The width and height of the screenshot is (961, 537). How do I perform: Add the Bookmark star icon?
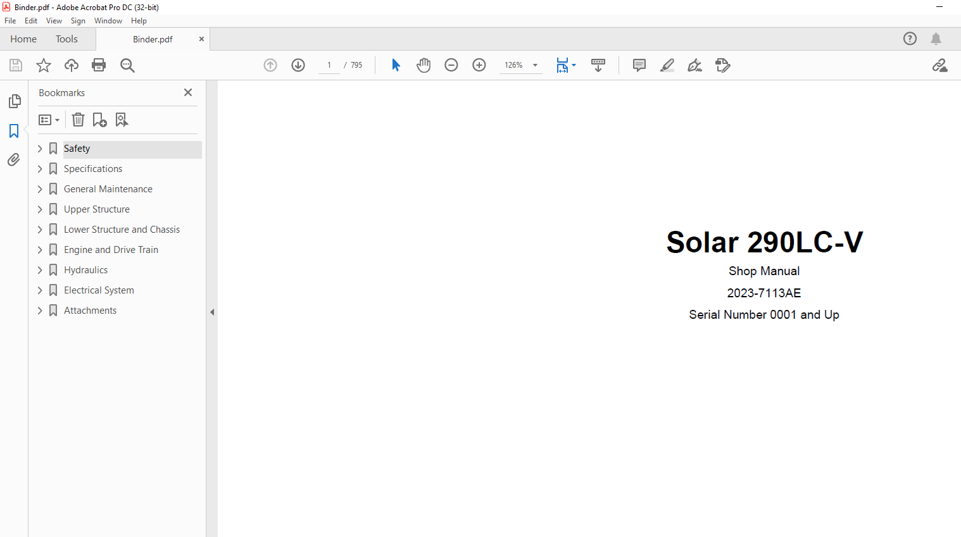click(44, 65)
